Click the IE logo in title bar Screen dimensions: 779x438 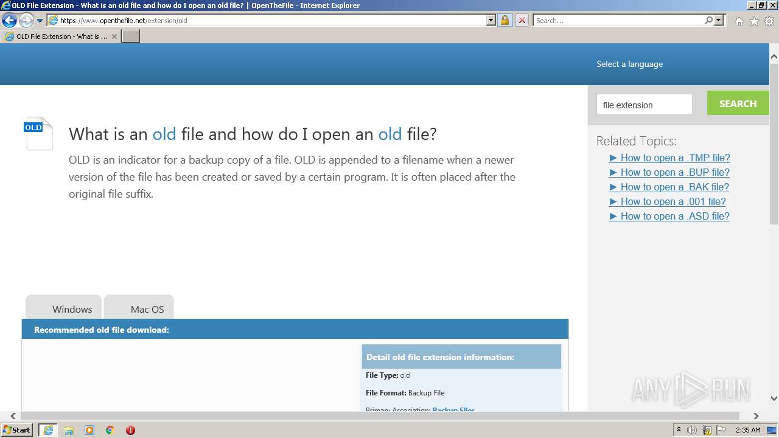6,5
